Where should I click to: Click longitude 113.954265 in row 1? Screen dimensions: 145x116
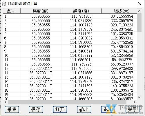pyautogui.click(x=81, y=16)
